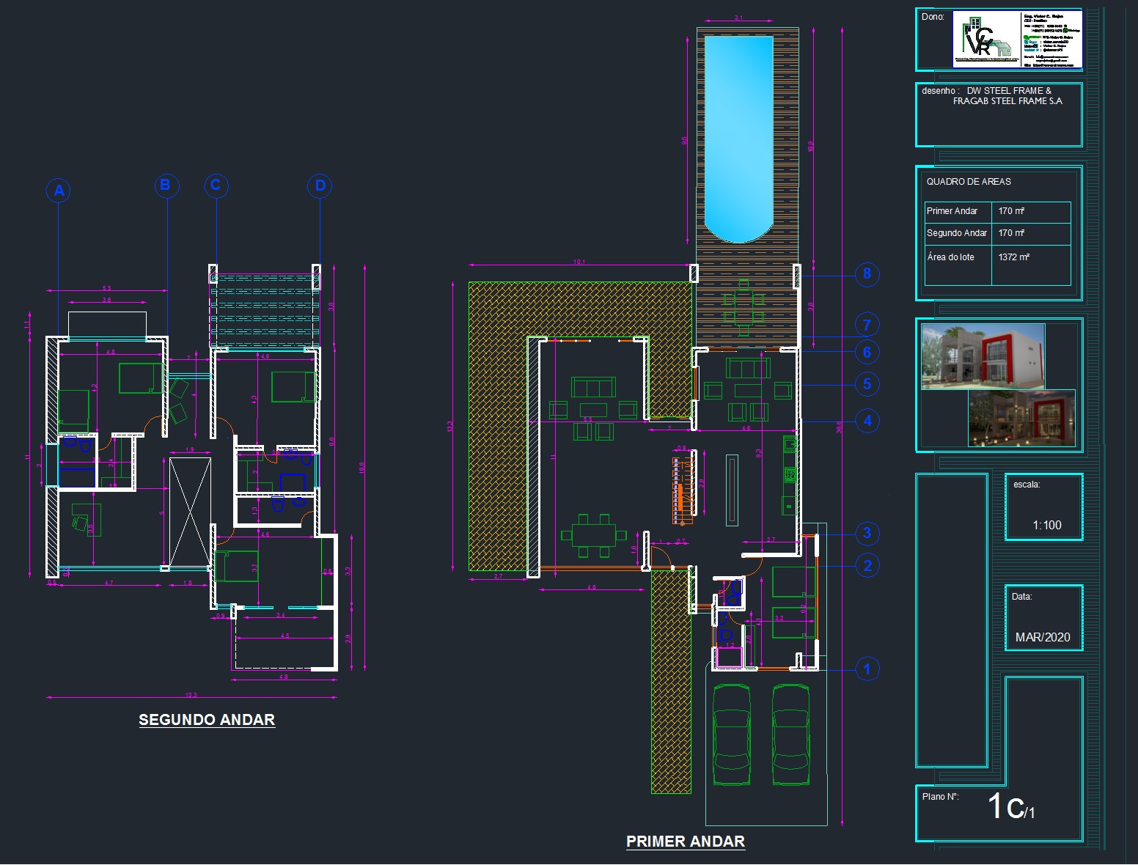The image size is (1138, 865).
Task: Select the left parked car in garage
Action: click(731, 735)
